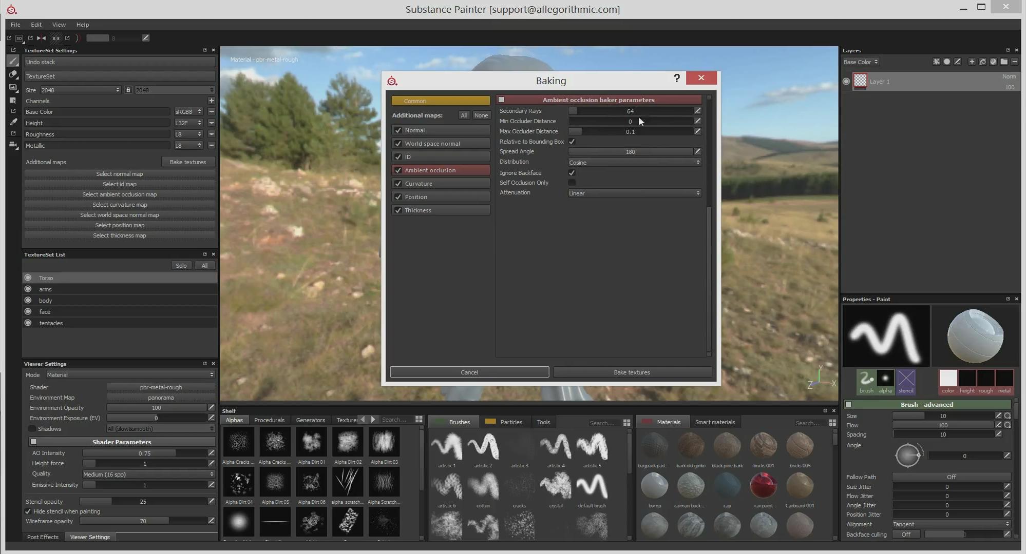Viewport: 1026px width, 554px height.
Task: Select the paint brush tool in left sidebar
Action: (13, 62)
